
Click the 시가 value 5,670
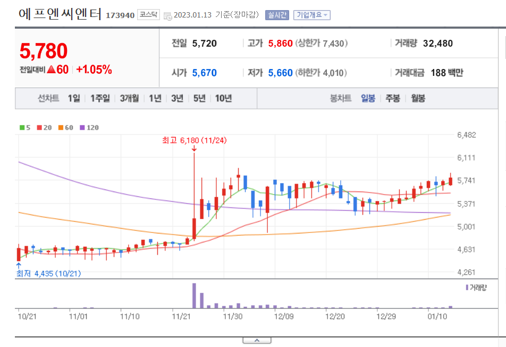tap(204, 73)
